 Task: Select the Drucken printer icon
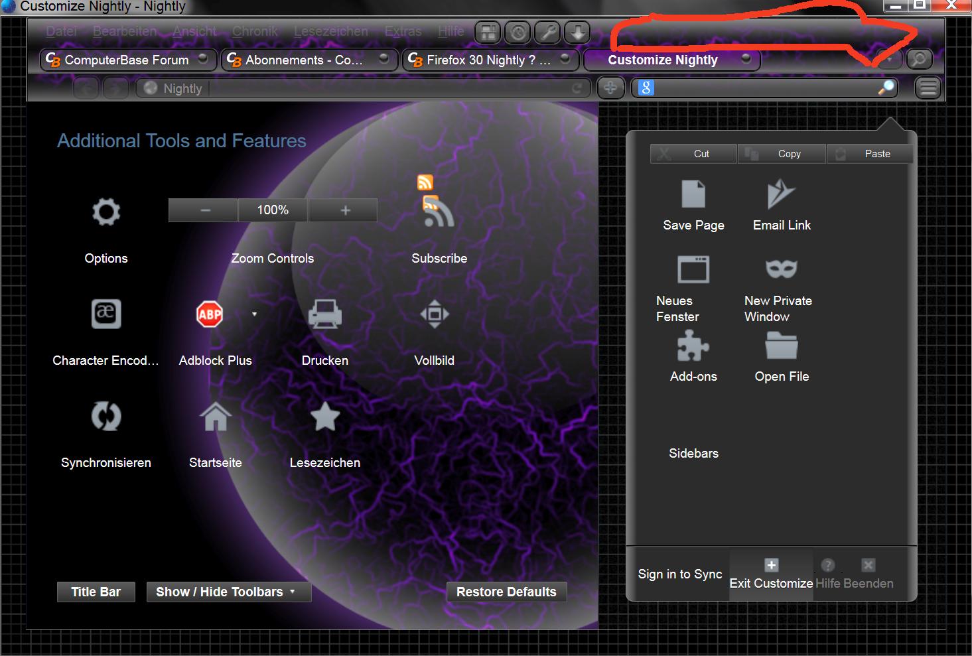[x=325, y=314]
